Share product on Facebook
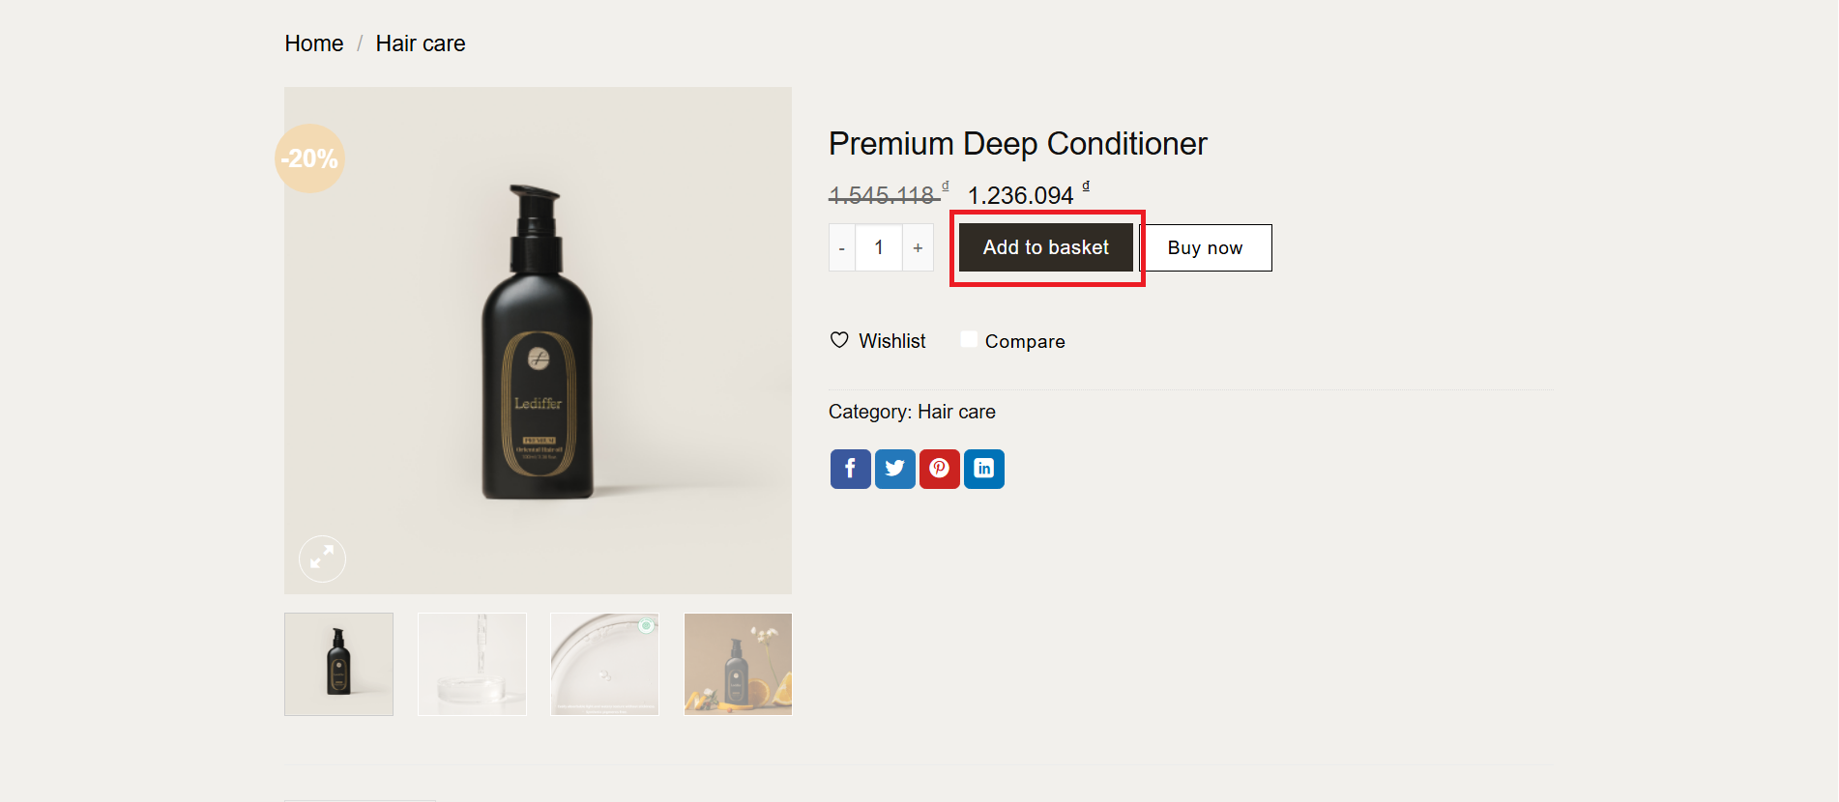Image resolution: width=1839 pixels, height=802 pixels. coord(850,469)
